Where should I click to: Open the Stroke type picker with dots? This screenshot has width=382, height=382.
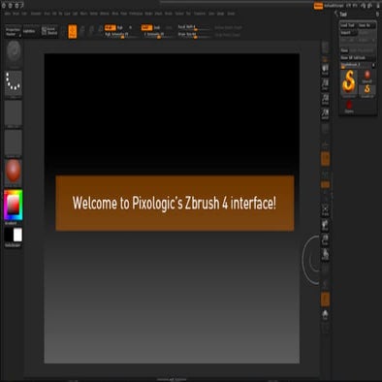tap(14, 84)
